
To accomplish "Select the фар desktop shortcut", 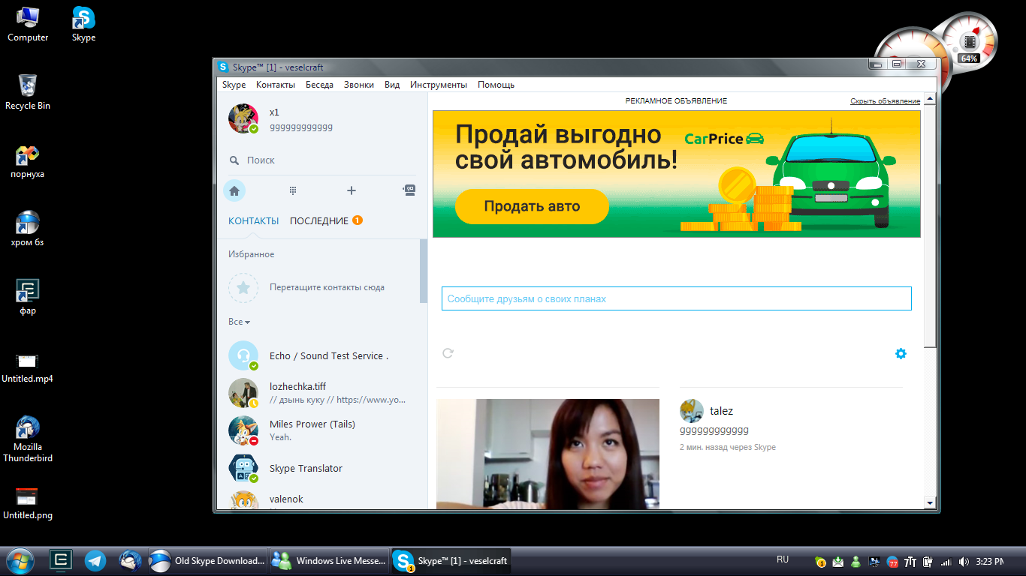I will [x=28, y=297].
